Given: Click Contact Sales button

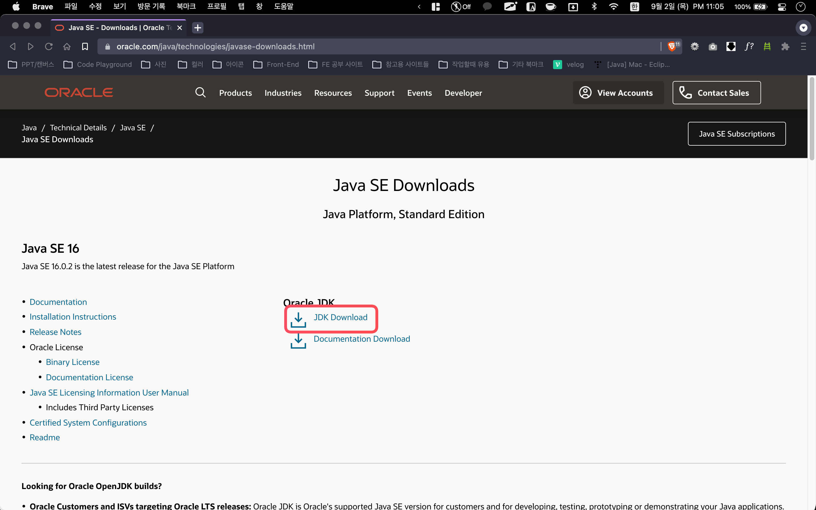Looking at the screenshot, I should (717, 92).
